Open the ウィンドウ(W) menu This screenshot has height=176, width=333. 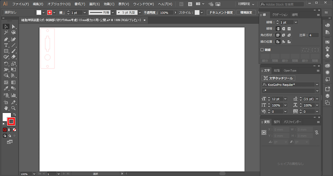click(143, 4)
